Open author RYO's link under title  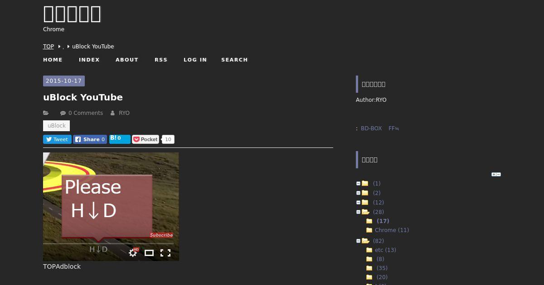124,113
